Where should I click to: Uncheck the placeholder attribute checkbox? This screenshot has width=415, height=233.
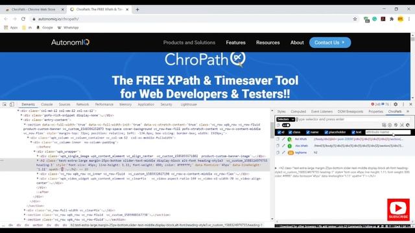(326, 132)
